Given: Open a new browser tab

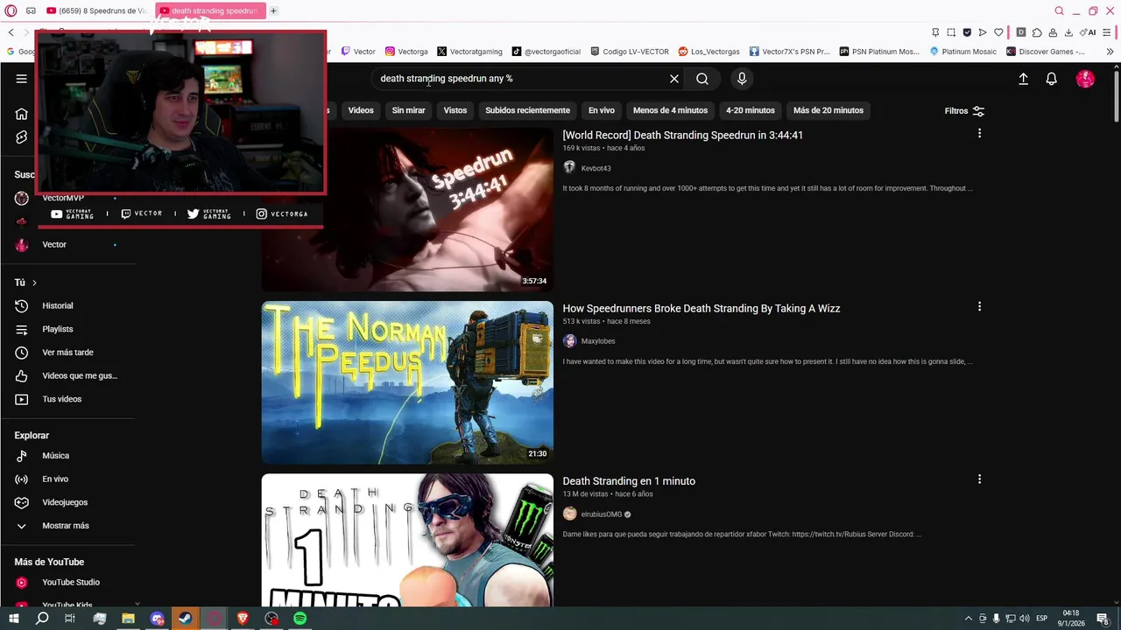Looking at the screenshot, I should 273,10.
